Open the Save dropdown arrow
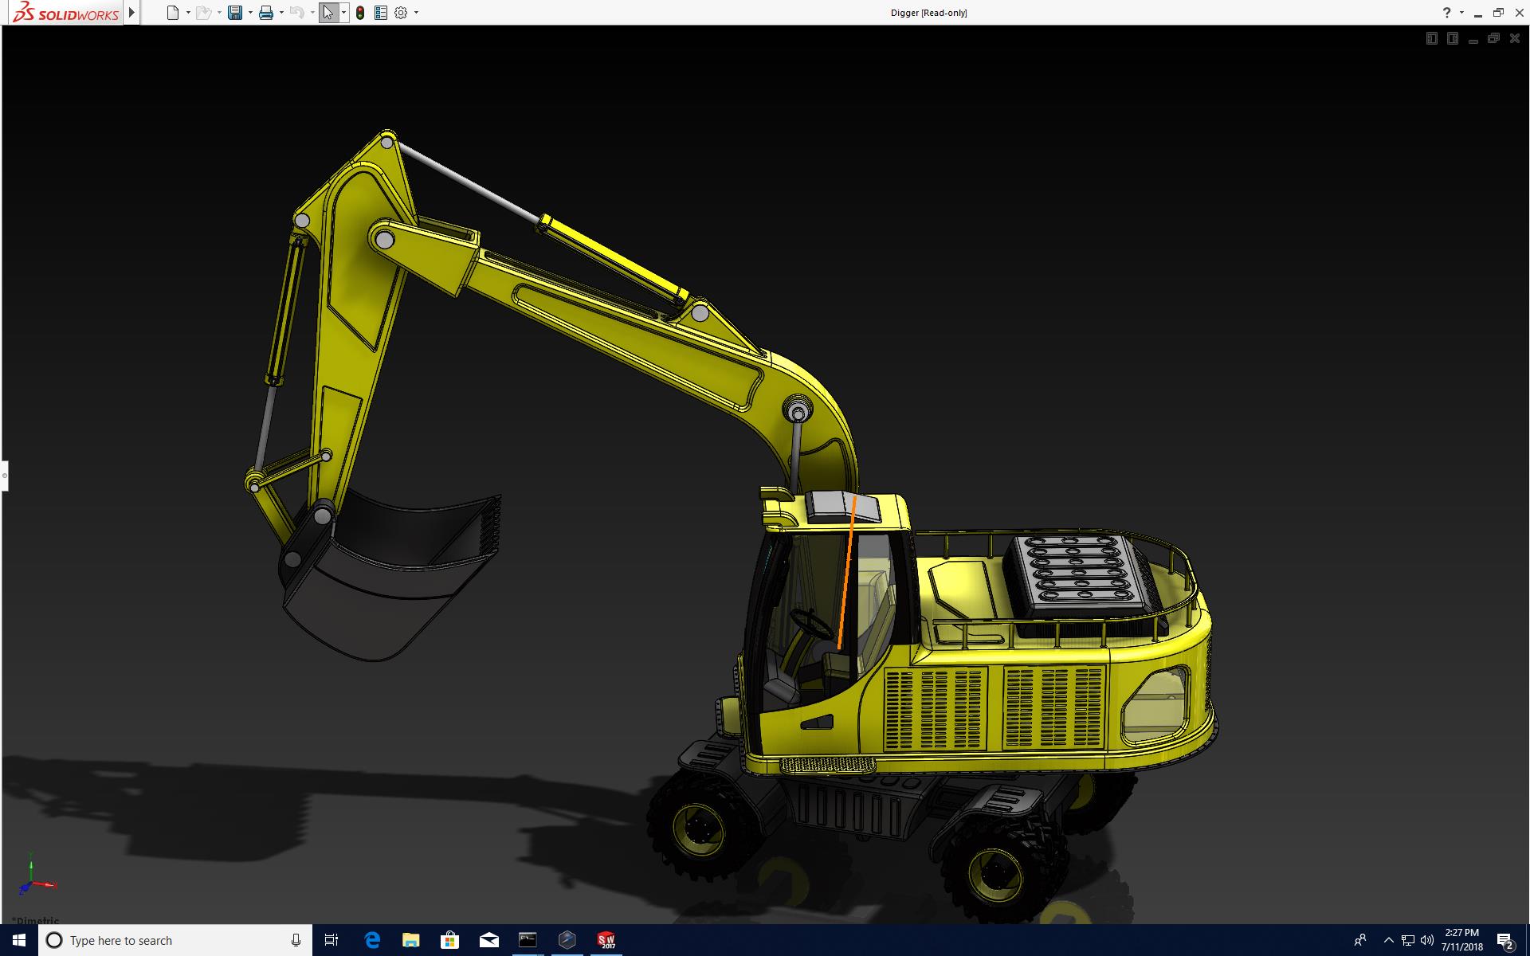Image resolution: width=1530 pixels, height=956 pixels. (250, 13)
